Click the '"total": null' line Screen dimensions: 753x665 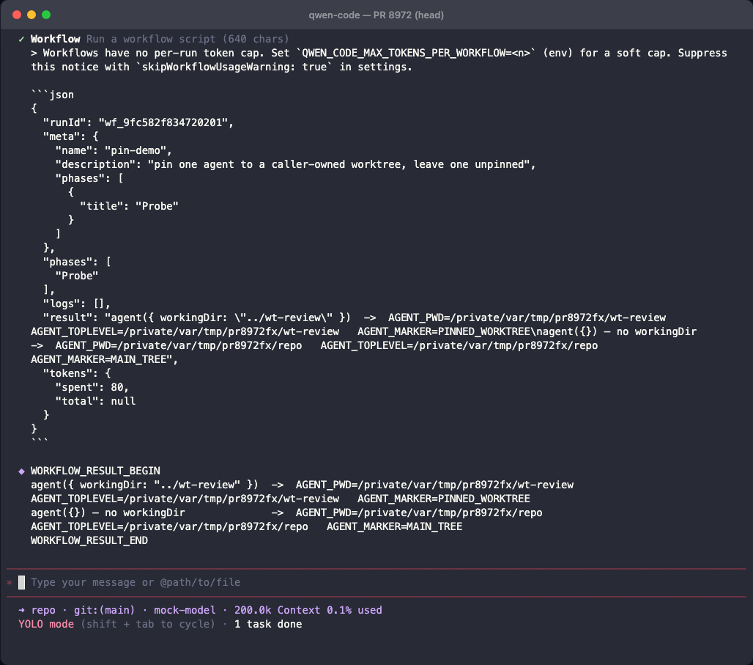point(95,402)
